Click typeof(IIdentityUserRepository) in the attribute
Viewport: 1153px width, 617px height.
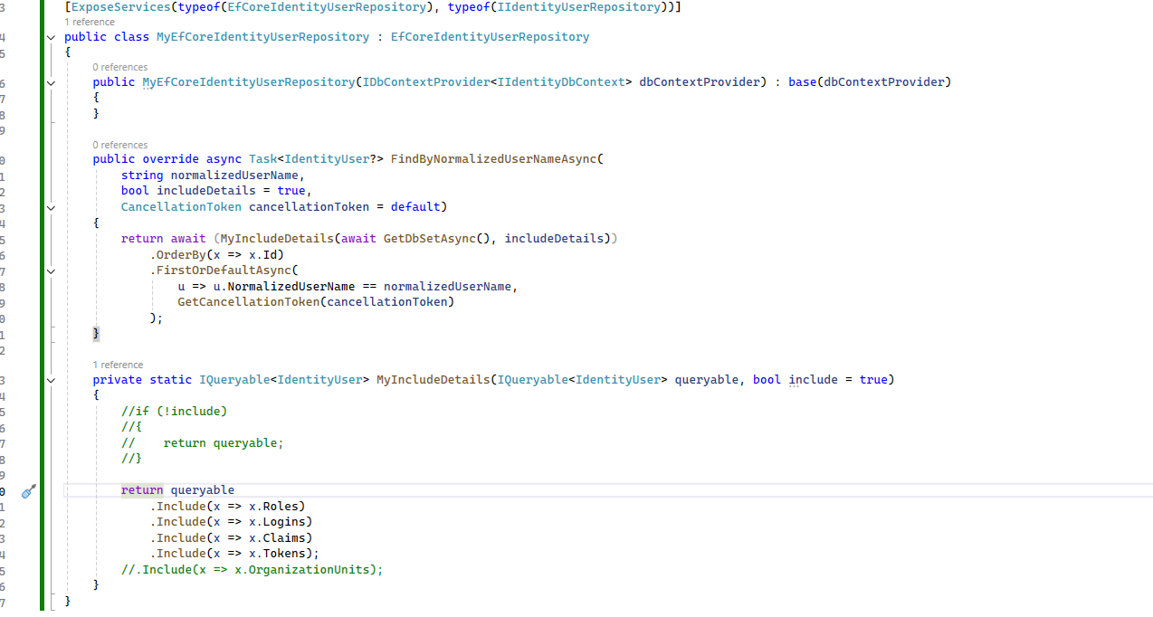tap(557, 7)
